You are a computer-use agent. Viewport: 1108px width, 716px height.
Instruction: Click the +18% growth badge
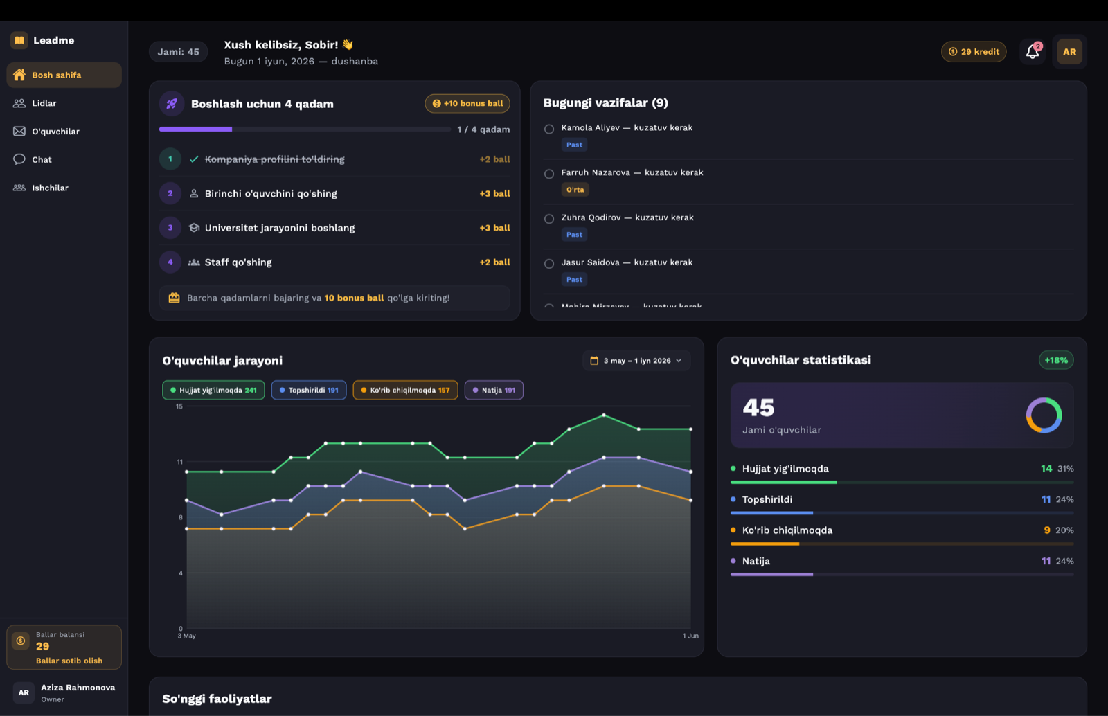1056,360
